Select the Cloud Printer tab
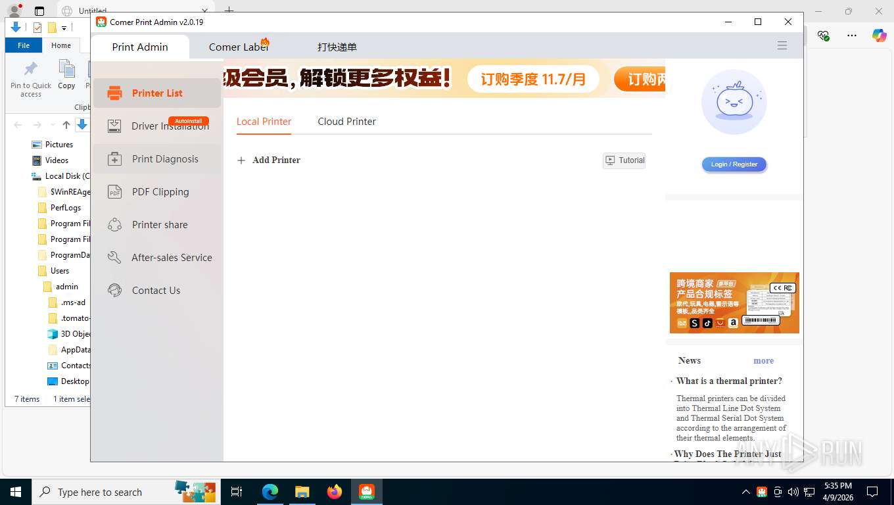Screen dimensions: 894x505 (x=346, y=122)
